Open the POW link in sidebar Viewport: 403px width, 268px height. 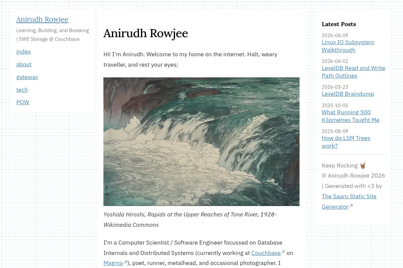click(23, 102)
